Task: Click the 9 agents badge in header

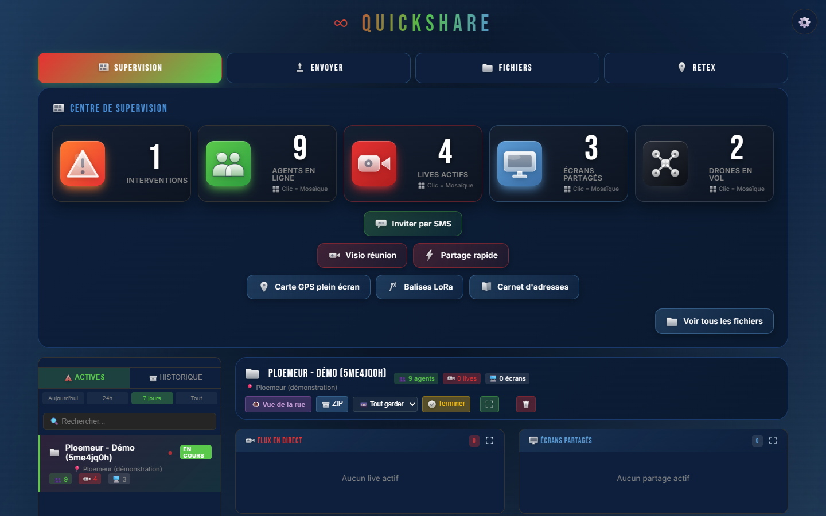Action: pyautogui.click(x=416, y=378)
